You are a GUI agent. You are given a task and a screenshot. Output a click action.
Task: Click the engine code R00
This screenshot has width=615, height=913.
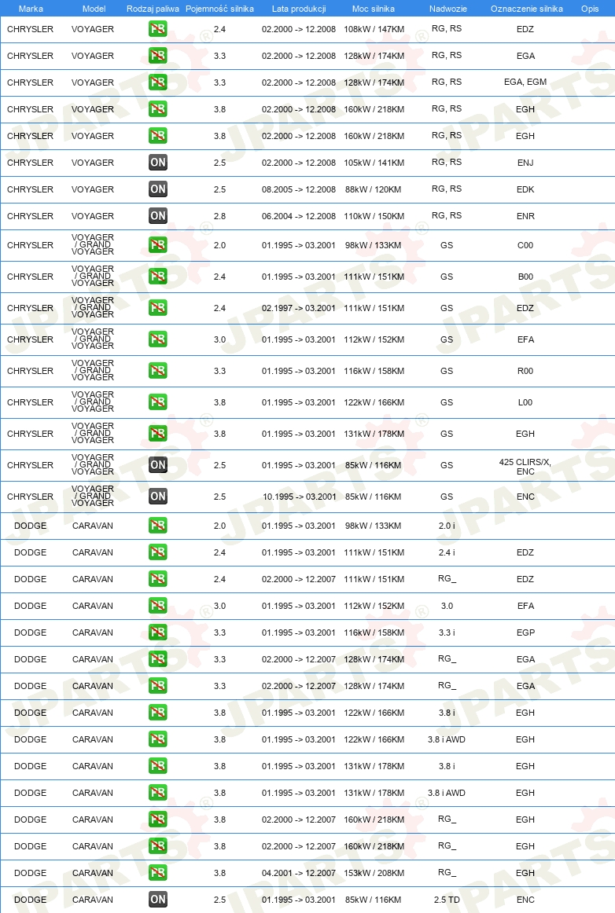click(x=525, y=371)
